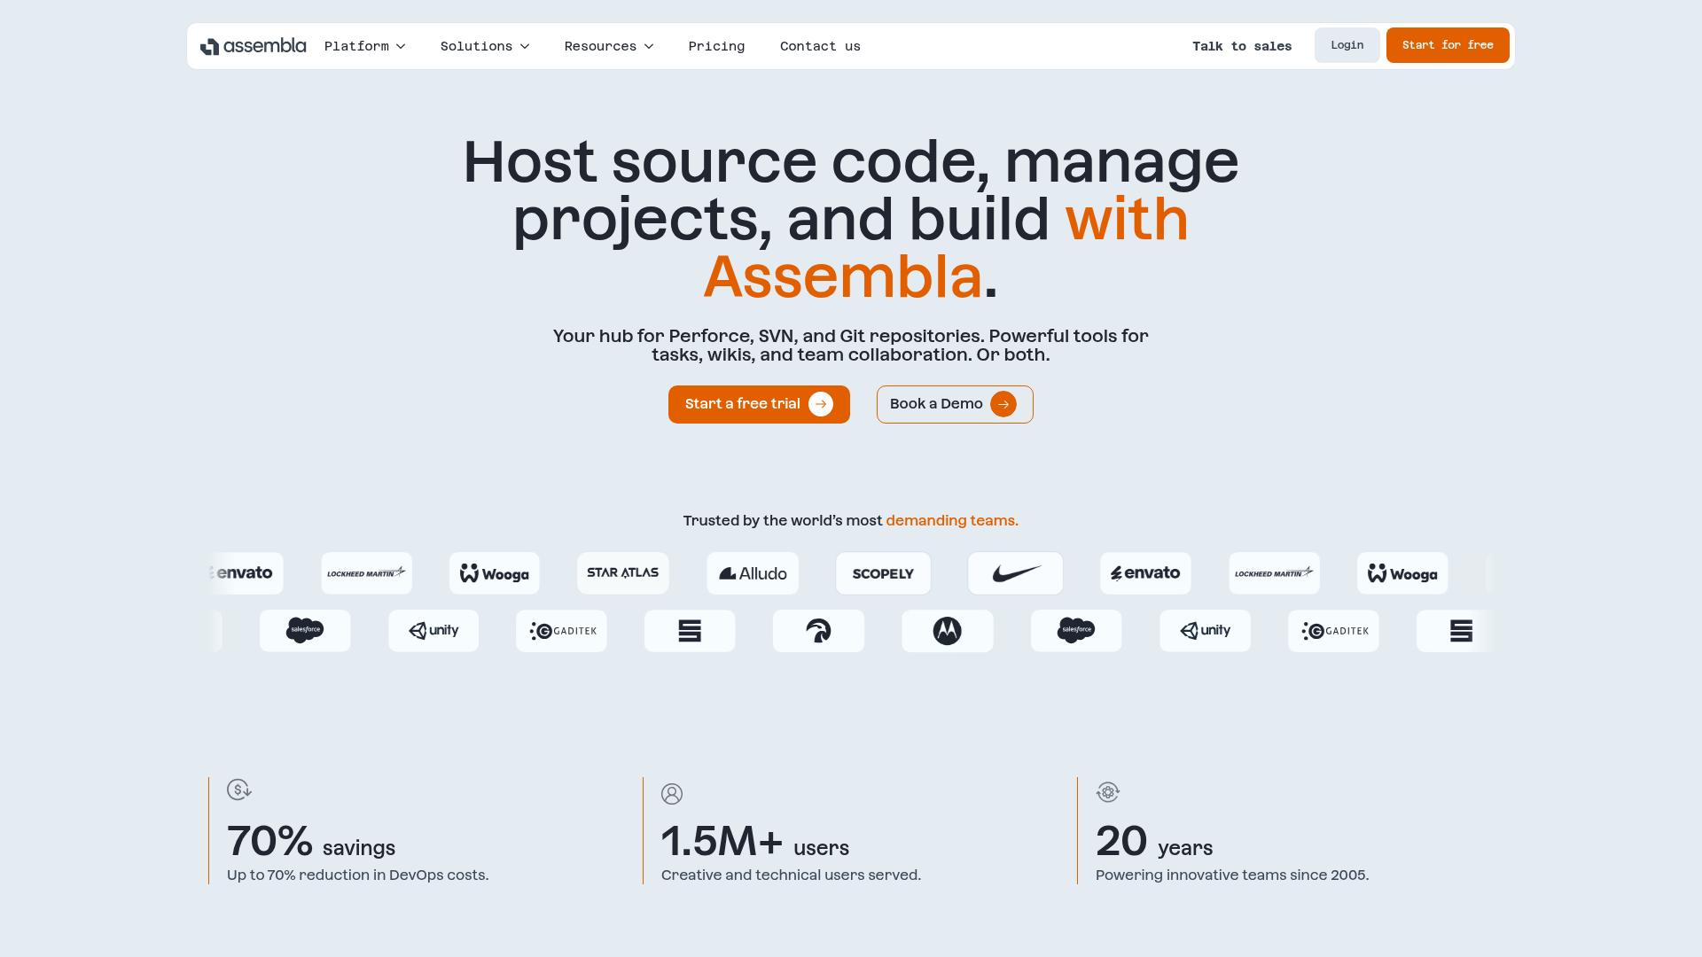Click the Start a free trial button

pyautogui.click(x=759, y=404)
